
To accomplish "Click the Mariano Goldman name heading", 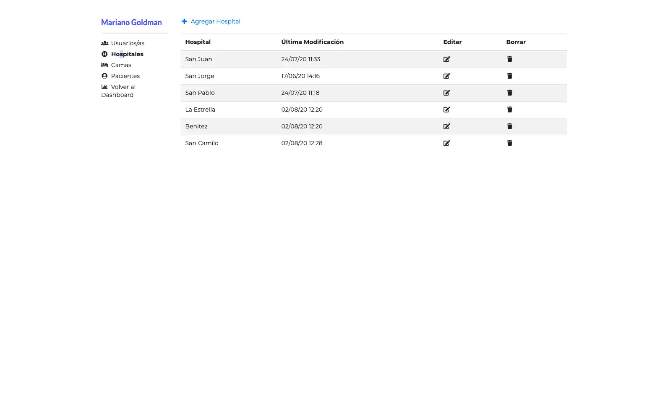I will (x=131, y=23).
